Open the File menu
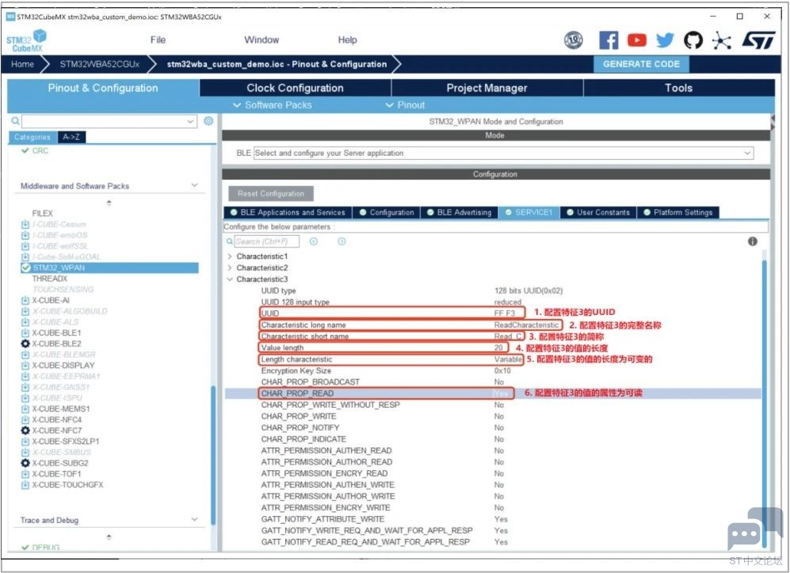 click(158, 40)
